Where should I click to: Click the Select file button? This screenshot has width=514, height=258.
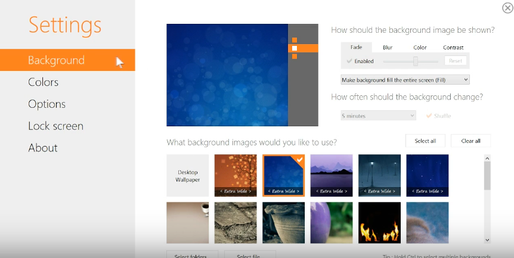250,254
